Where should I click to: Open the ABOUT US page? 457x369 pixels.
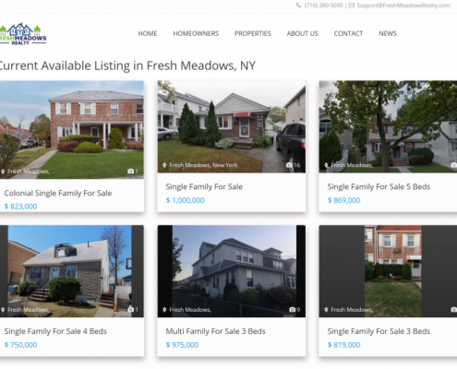(x=302, y=33)
